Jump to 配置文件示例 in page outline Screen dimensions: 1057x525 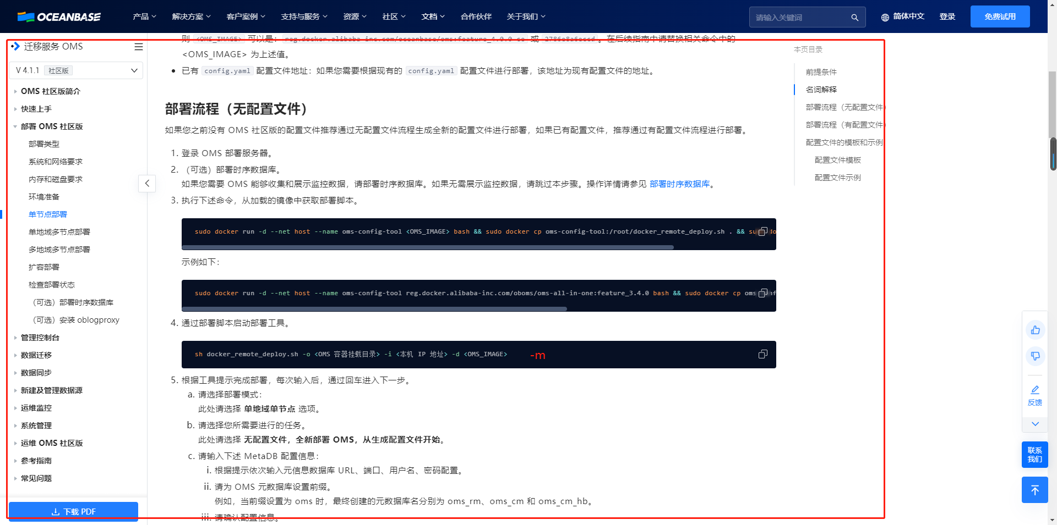838,178
